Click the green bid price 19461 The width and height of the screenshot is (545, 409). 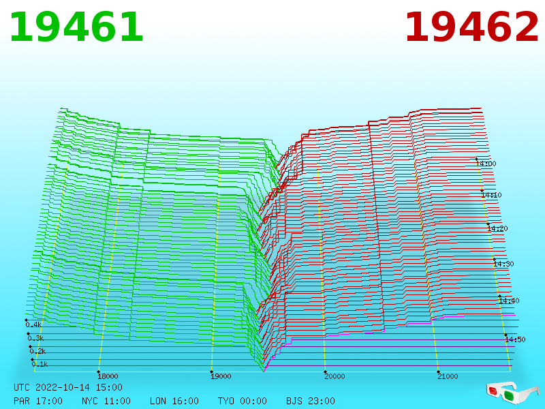pos(76,27)
